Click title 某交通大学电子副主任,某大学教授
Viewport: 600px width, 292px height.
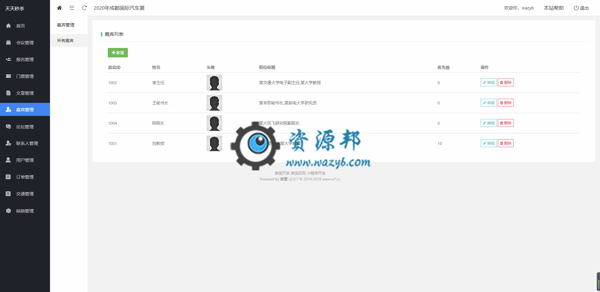point(290,83)
